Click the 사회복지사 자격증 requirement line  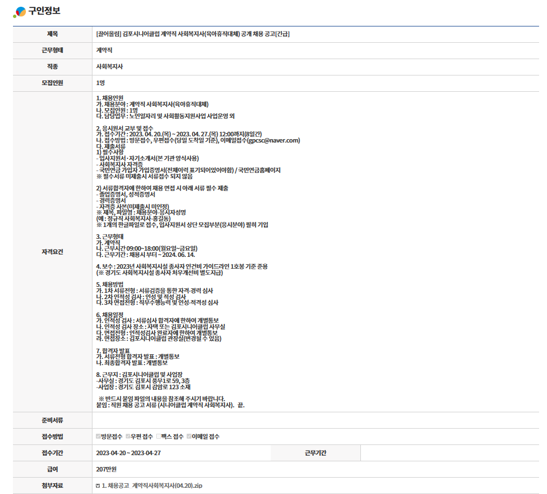120,164
